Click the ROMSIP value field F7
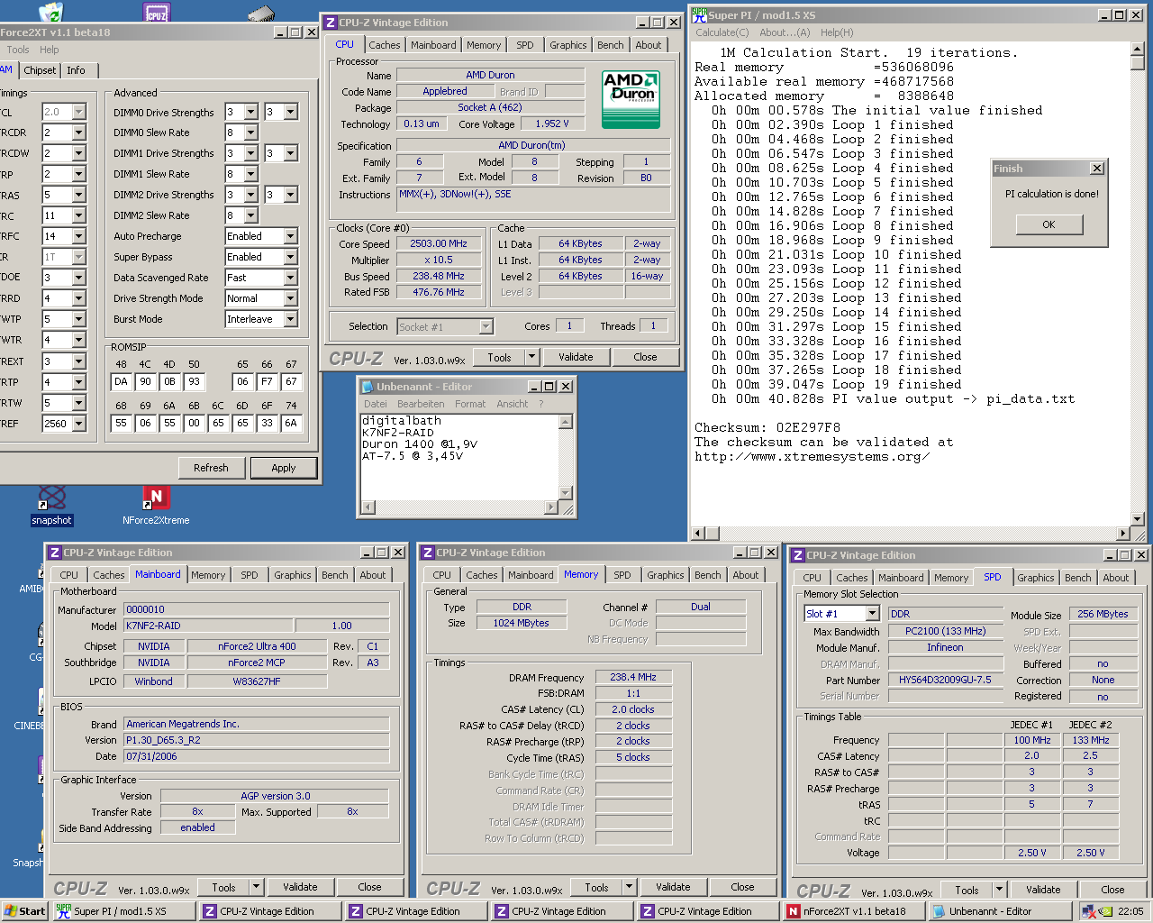 267,381
